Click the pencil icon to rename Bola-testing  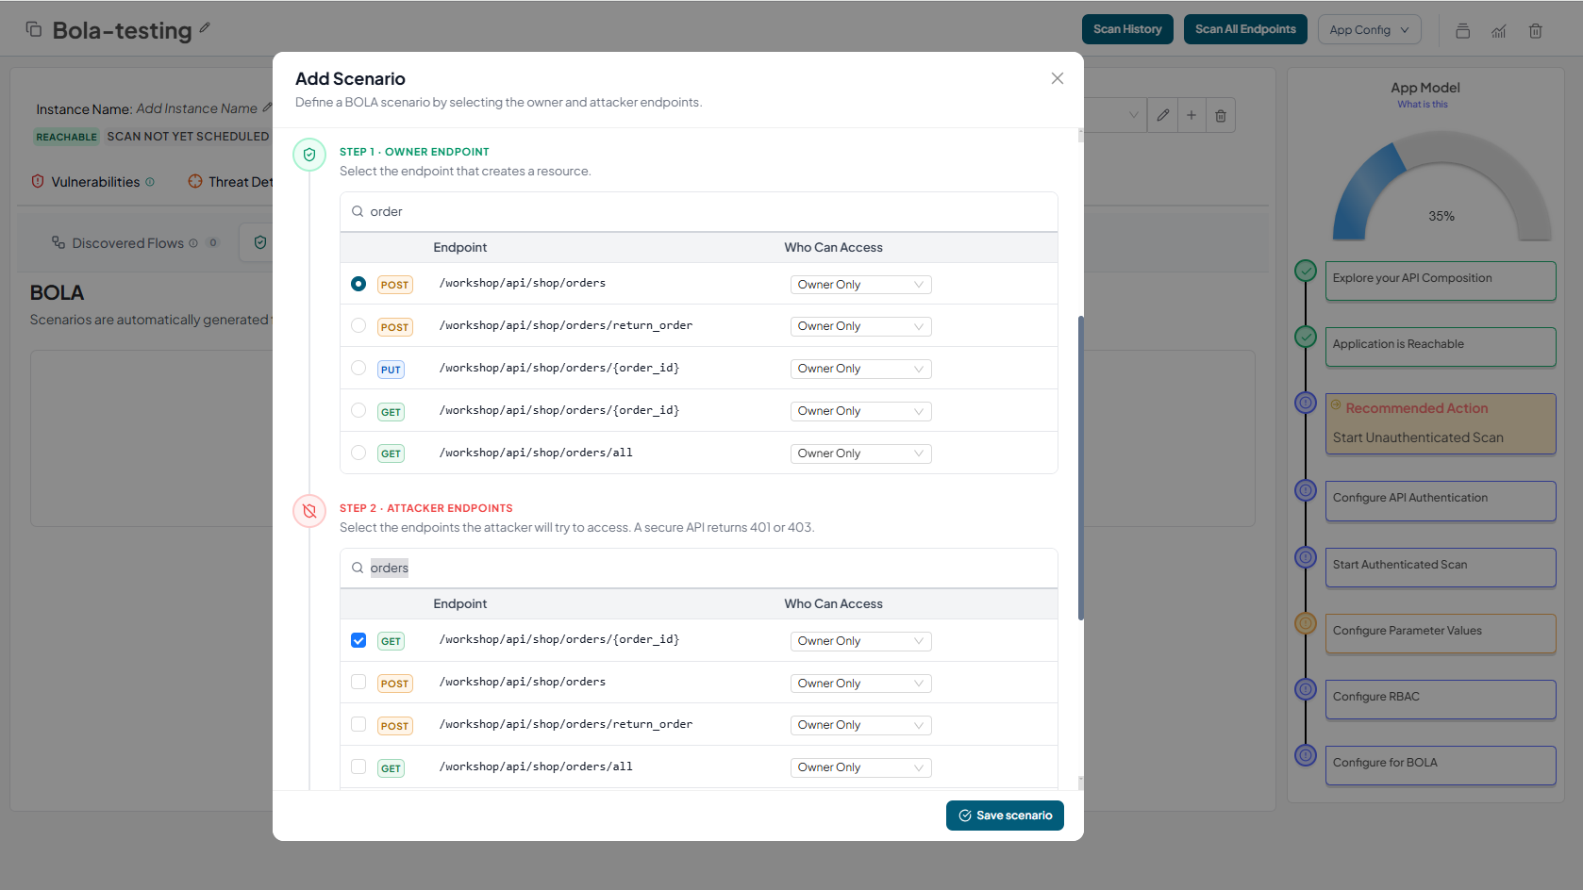click(205, 28)
